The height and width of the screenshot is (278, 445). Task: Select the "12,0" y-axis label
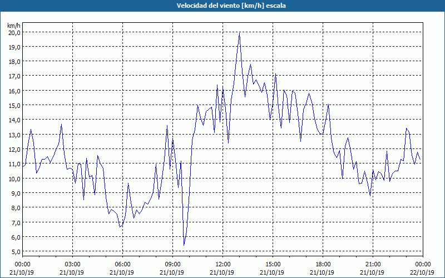[x=14, y=149]
